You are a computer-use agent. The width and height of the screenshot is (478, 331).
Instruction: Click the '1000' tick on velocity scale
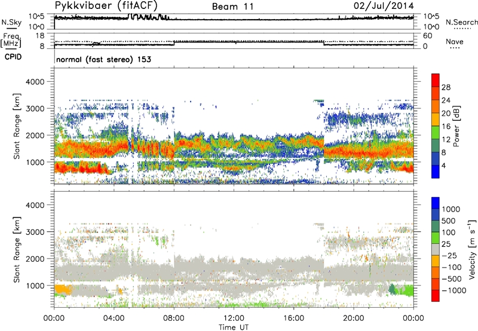(x=451, y=209)
